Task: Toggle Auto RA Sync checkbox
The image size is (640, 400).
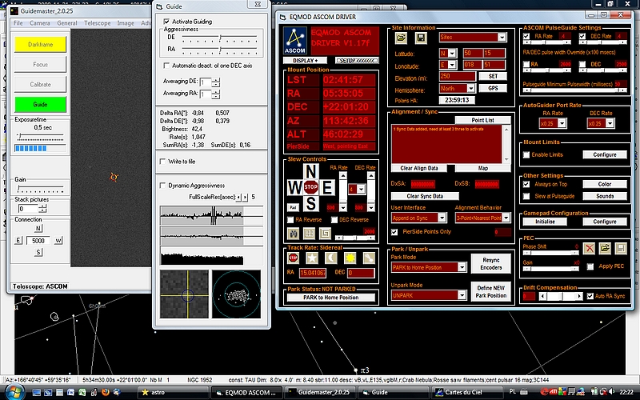Action: click(x=590, y=296)
